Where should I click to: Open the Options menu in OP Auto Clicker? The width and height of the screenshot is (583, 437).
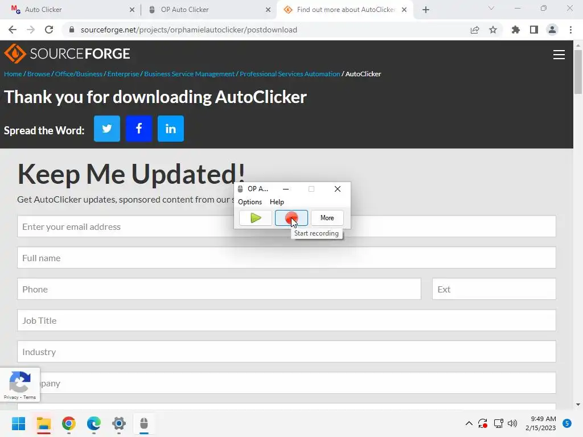point(250,202)
